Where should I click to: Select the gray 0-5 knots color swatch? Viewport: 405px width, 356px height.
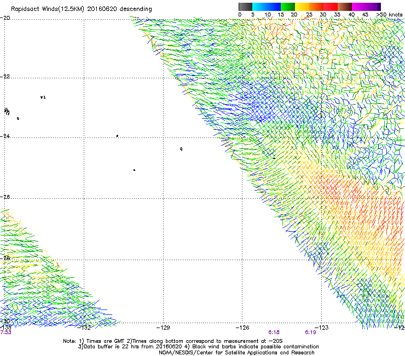click(245, 7)
